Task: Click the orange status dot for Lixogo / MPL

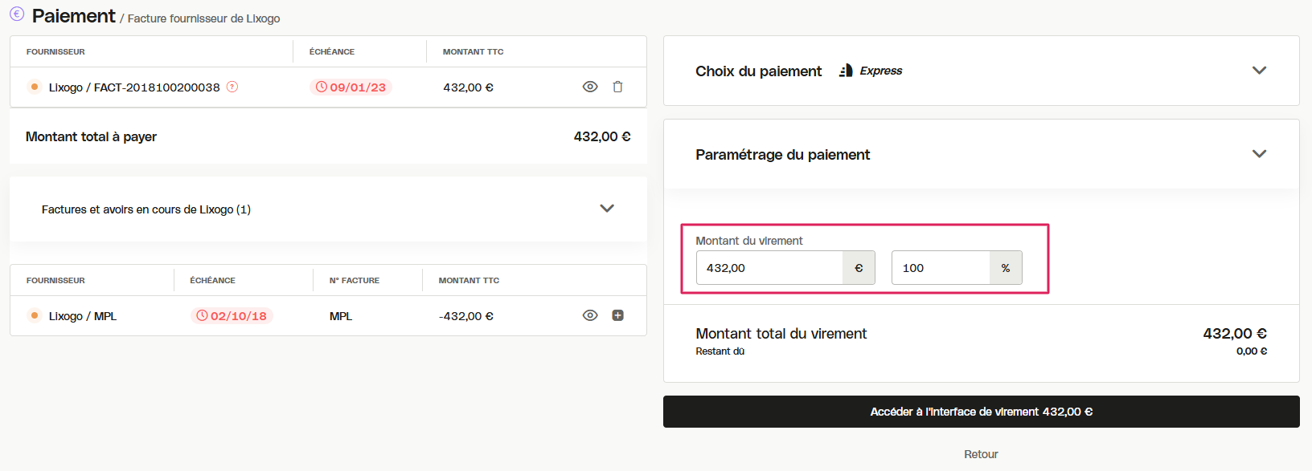Action: (x=35, y=315)
